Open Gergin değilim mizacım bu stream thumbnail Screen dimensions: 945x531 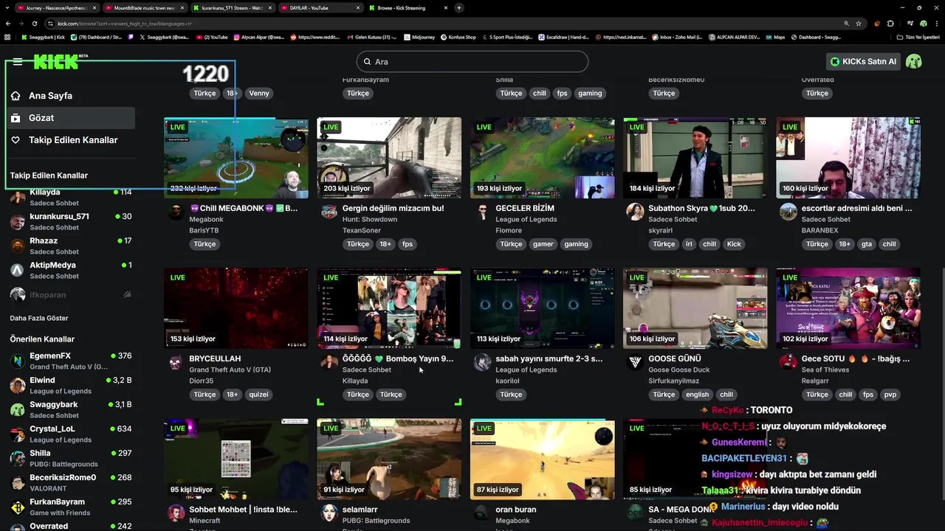pyautogui.click(x=389, y=158)
